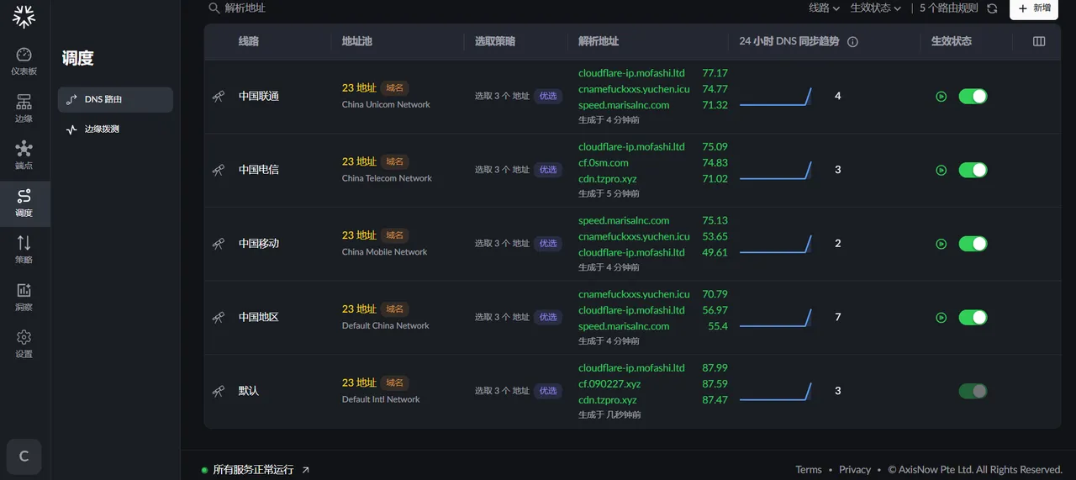
Task: Click cf.090227.xyz in the 默认 row
Action: pyautogui.click(x=608, y=384)
